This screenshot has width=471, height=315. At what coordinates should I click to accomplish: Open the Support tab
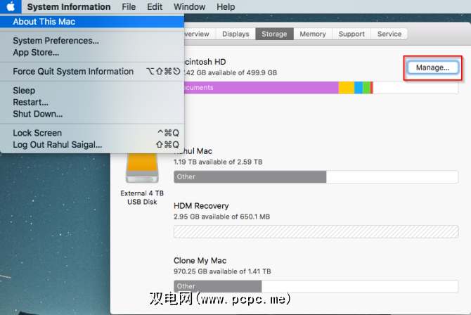(351, 34)
